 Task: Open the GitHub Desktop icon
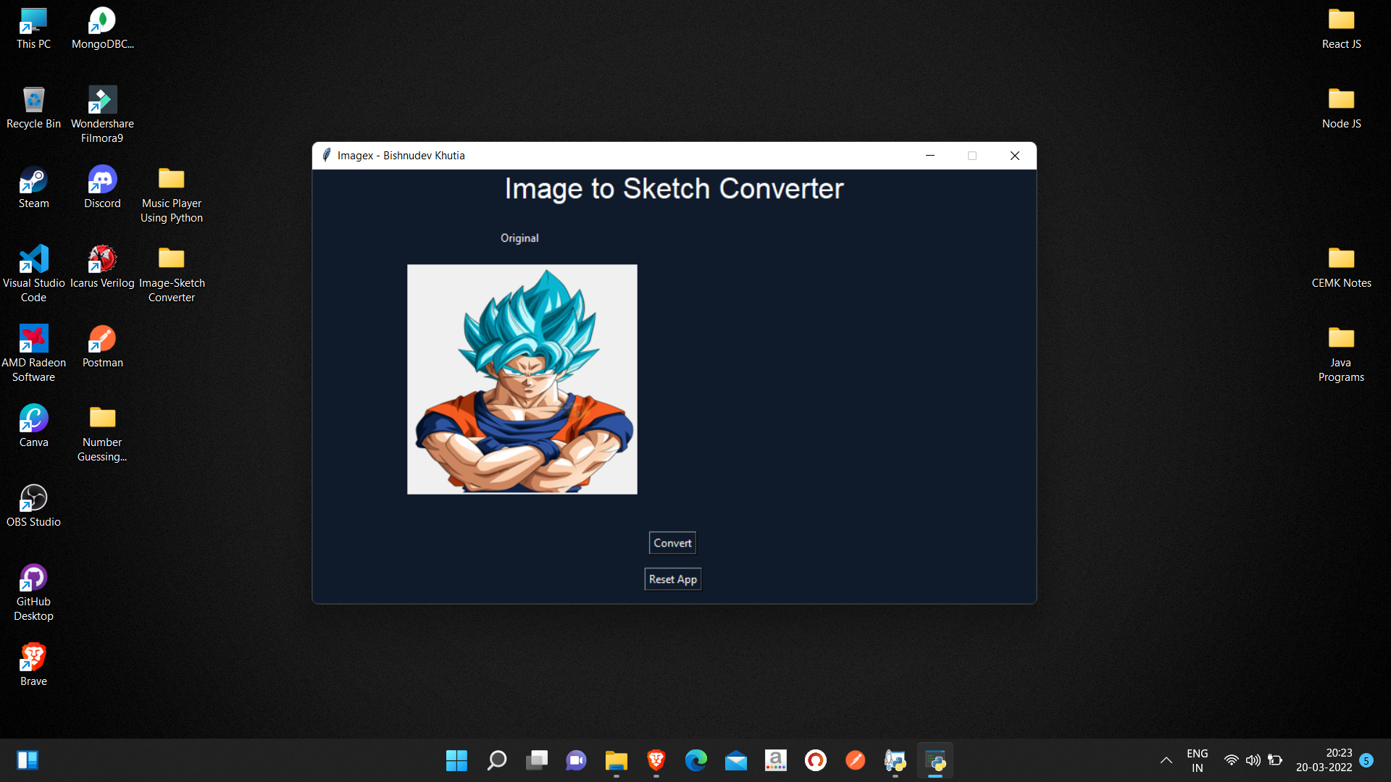pos(33,592)
